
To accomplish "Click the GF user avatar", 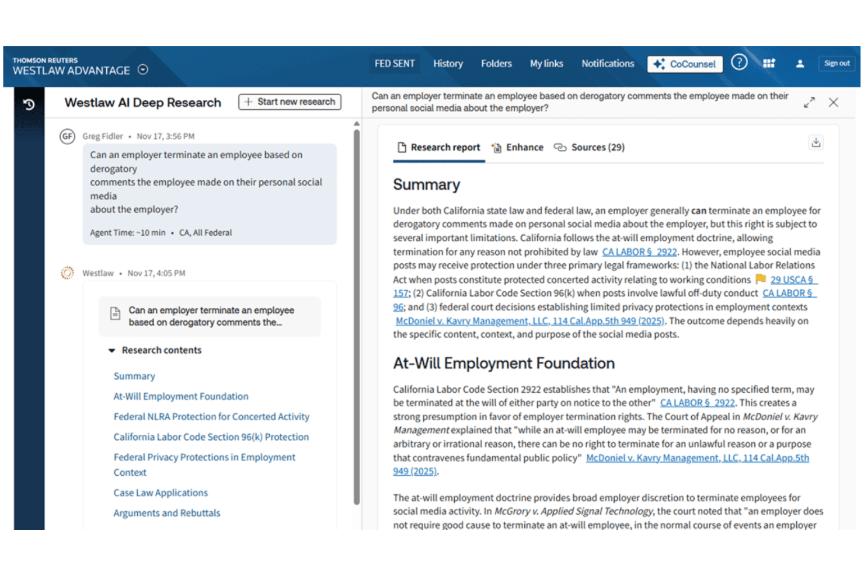I will point(68,137).
